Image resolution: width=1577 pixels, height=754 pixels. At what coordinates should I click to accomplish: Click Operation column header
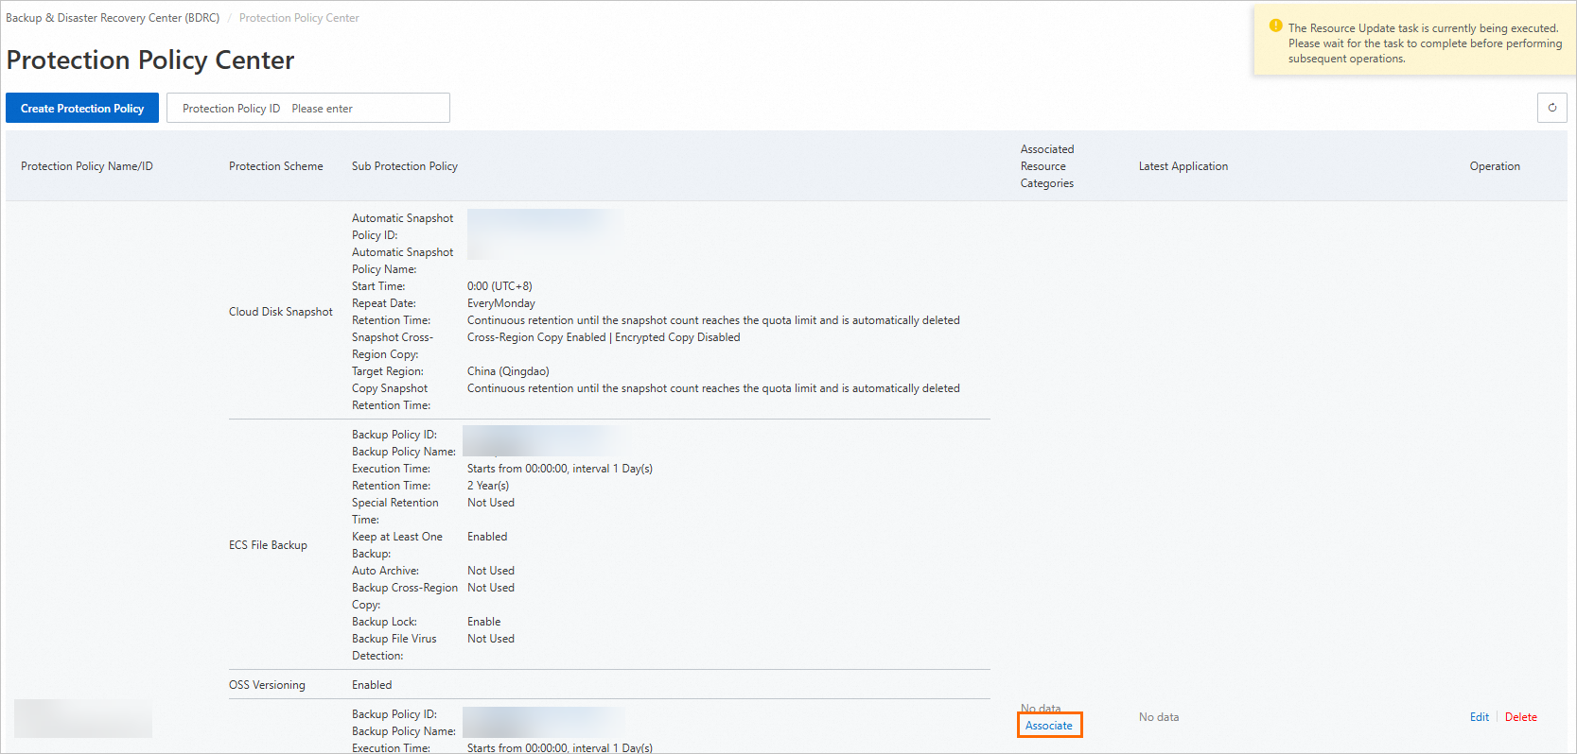[1495, 166]
